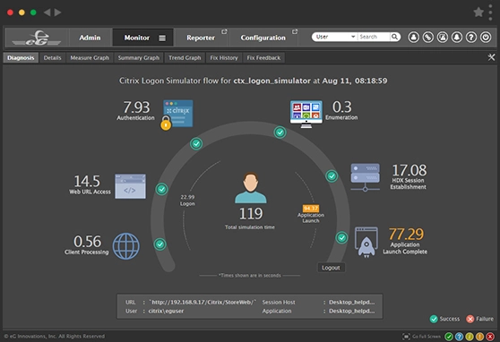Click the 22.99 Logon value

tap(187, 197)
